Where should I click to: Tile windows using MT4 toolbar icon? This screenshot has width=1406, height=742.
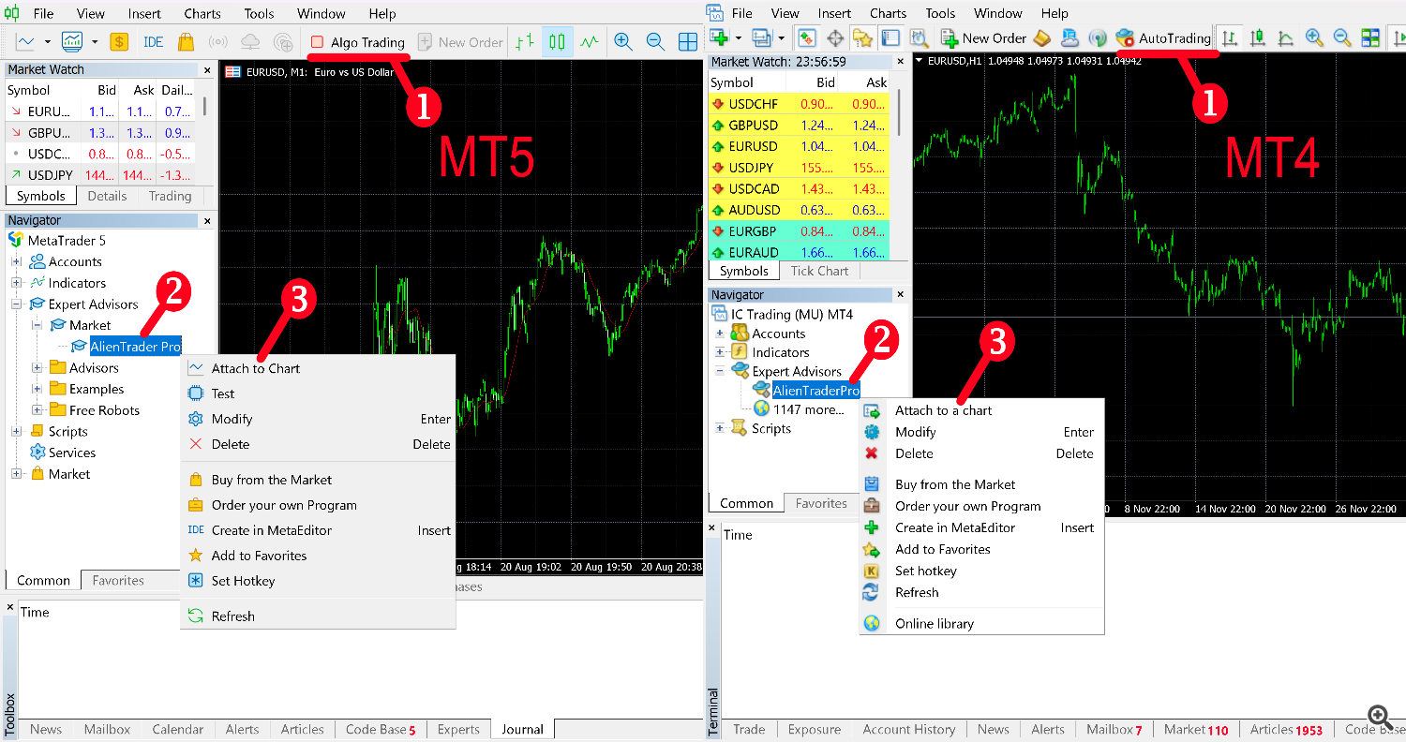1370,38
